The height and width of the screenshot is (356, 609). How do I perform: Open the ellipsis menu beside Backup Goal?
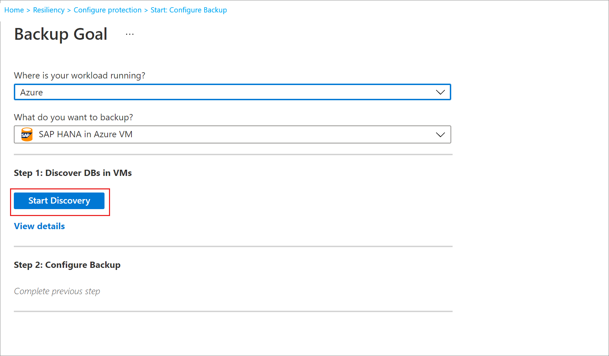(x=129, y=34)
